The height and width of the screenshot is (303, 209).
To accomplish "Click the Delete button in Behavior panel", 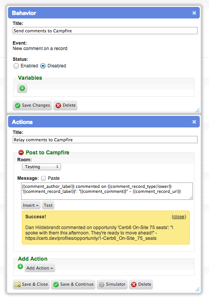I will pos(66,105).
